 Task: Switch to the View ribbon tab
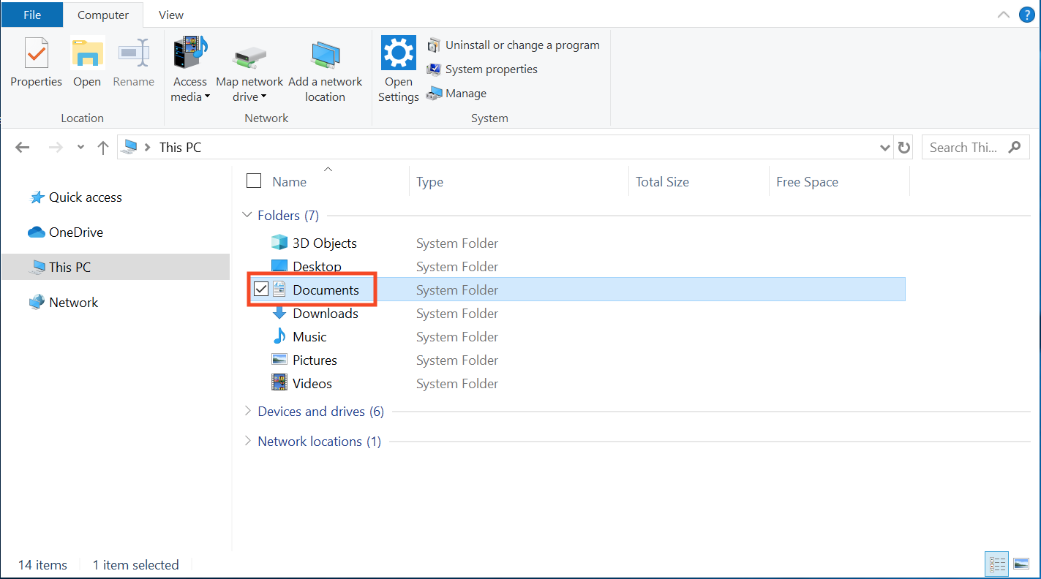click(170, 15)
